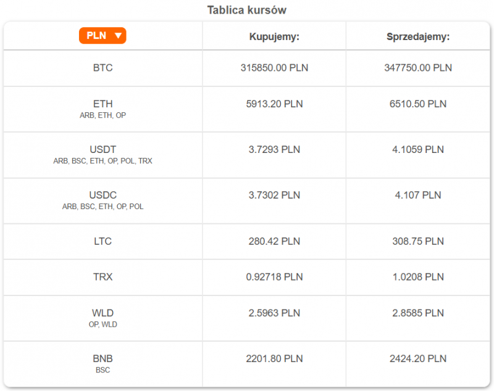Click the ETH networks ARB, ETH, OP
The height and width of the screenshot is (391, 494).
(x=103, y=115)
